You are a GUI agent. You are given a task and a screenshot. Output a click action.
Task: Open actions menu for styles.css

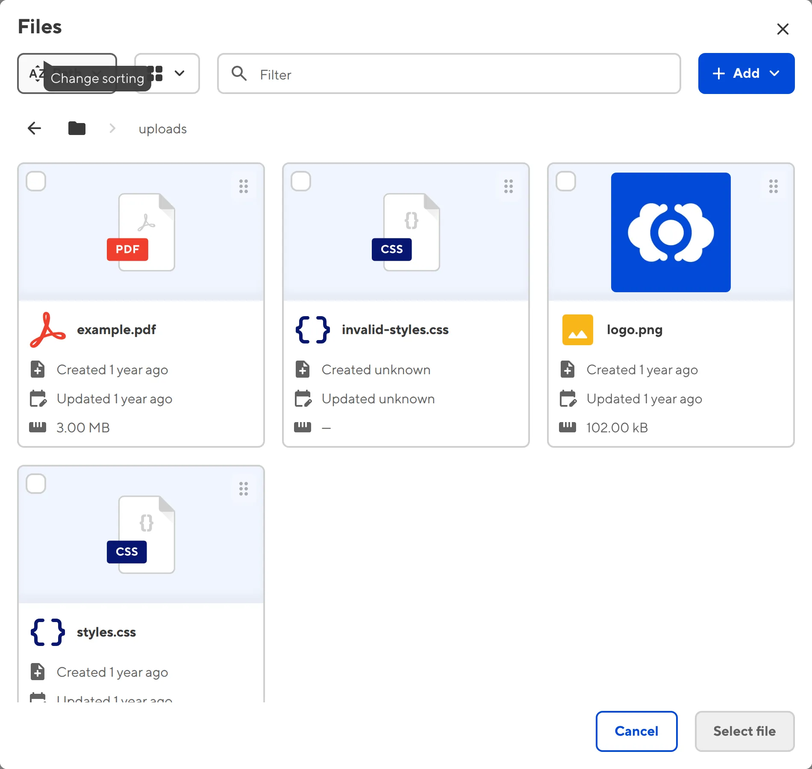tap(244, 489)
